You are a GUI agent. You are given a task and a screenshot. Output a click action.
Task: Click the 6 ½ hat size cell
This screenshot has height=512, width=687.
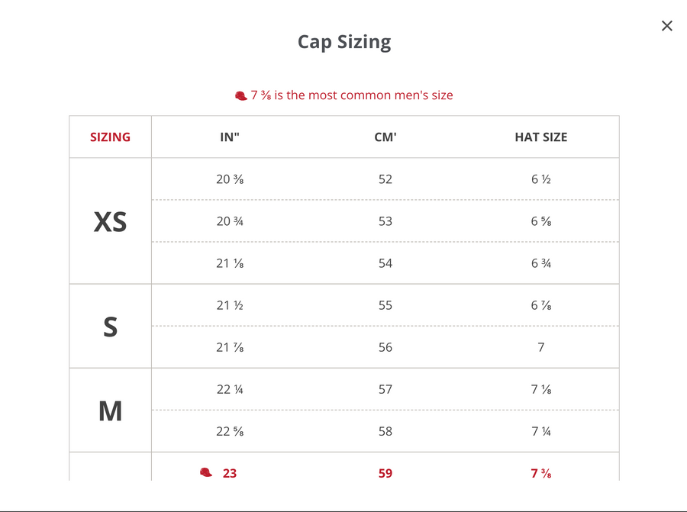click(x=541, y=179)
